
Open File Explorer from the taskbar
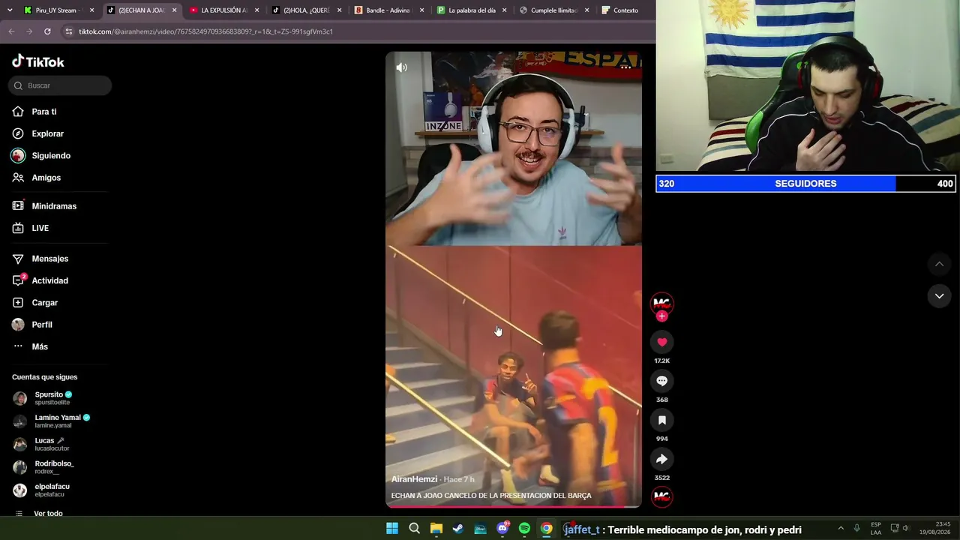pos(436,529)
